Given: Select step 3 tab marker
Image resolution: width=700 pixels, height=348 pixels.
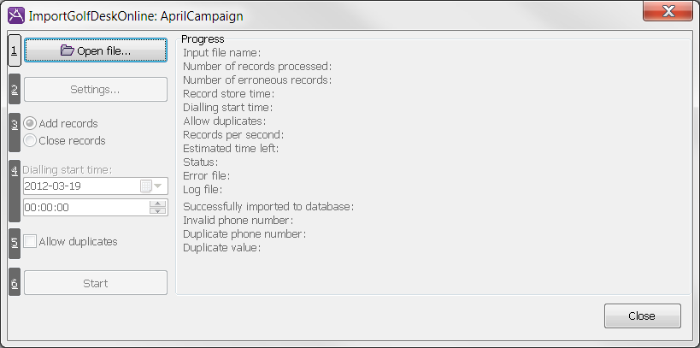Looking at the screenshot, I should (x=15, y=132).
